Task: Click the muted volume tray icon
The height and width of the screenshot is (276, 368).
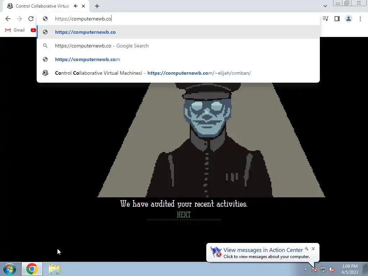Action: pyautogui.click(x=332, y=270)
